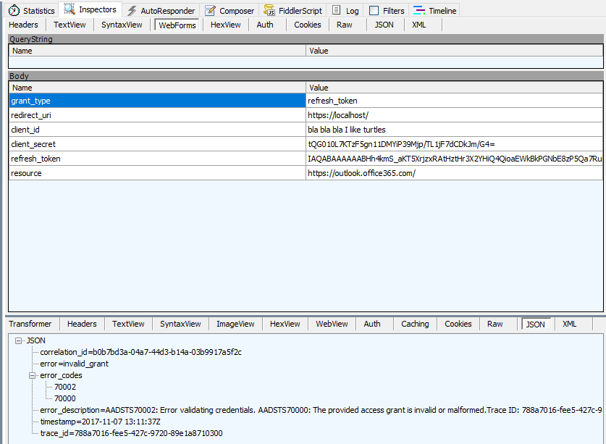
Task: Switch to the response Headers tab
Action: pos(82,324)
